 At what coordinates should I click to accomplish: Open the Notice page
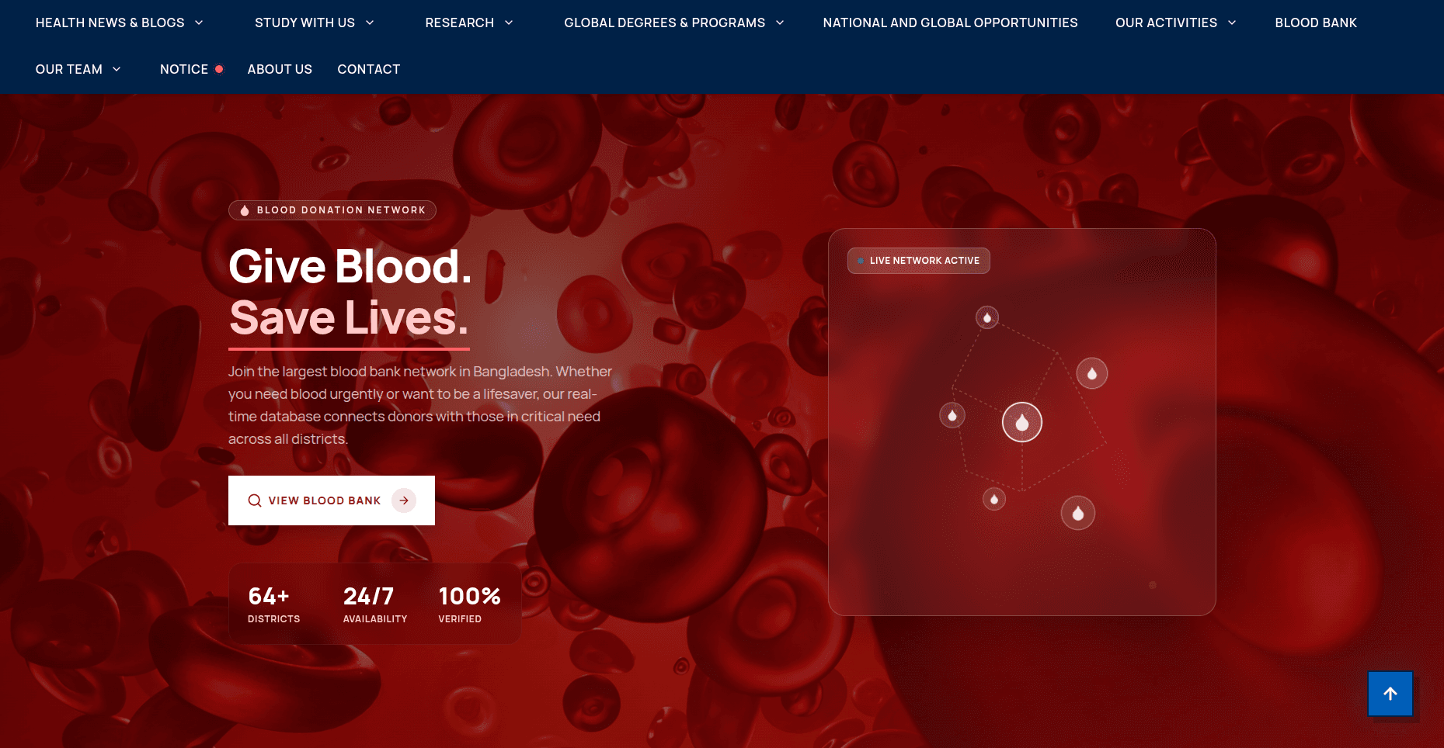(x=184, y=69)
